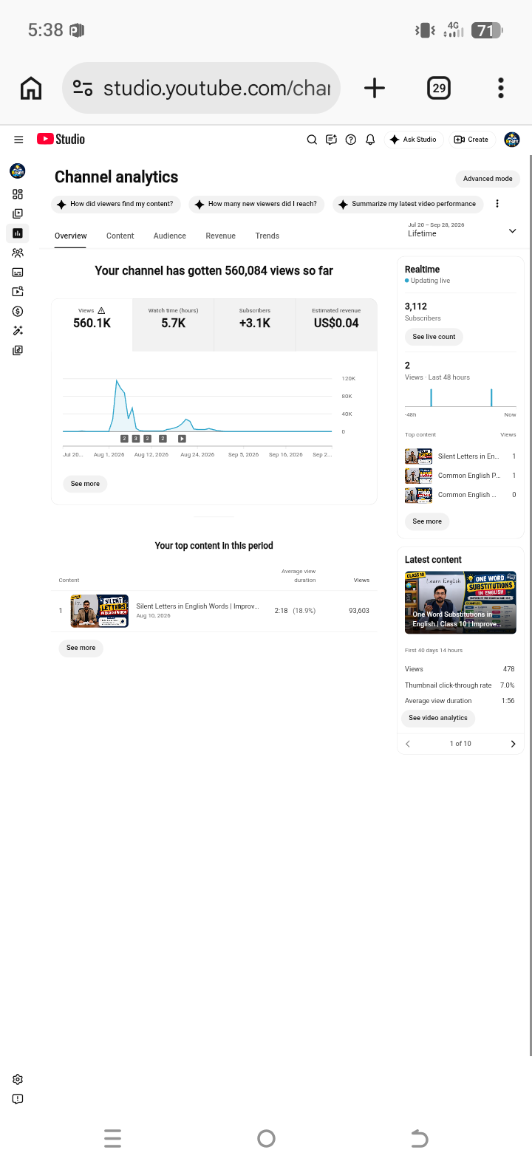Select the Overview tab

click(x=70, y=236)
